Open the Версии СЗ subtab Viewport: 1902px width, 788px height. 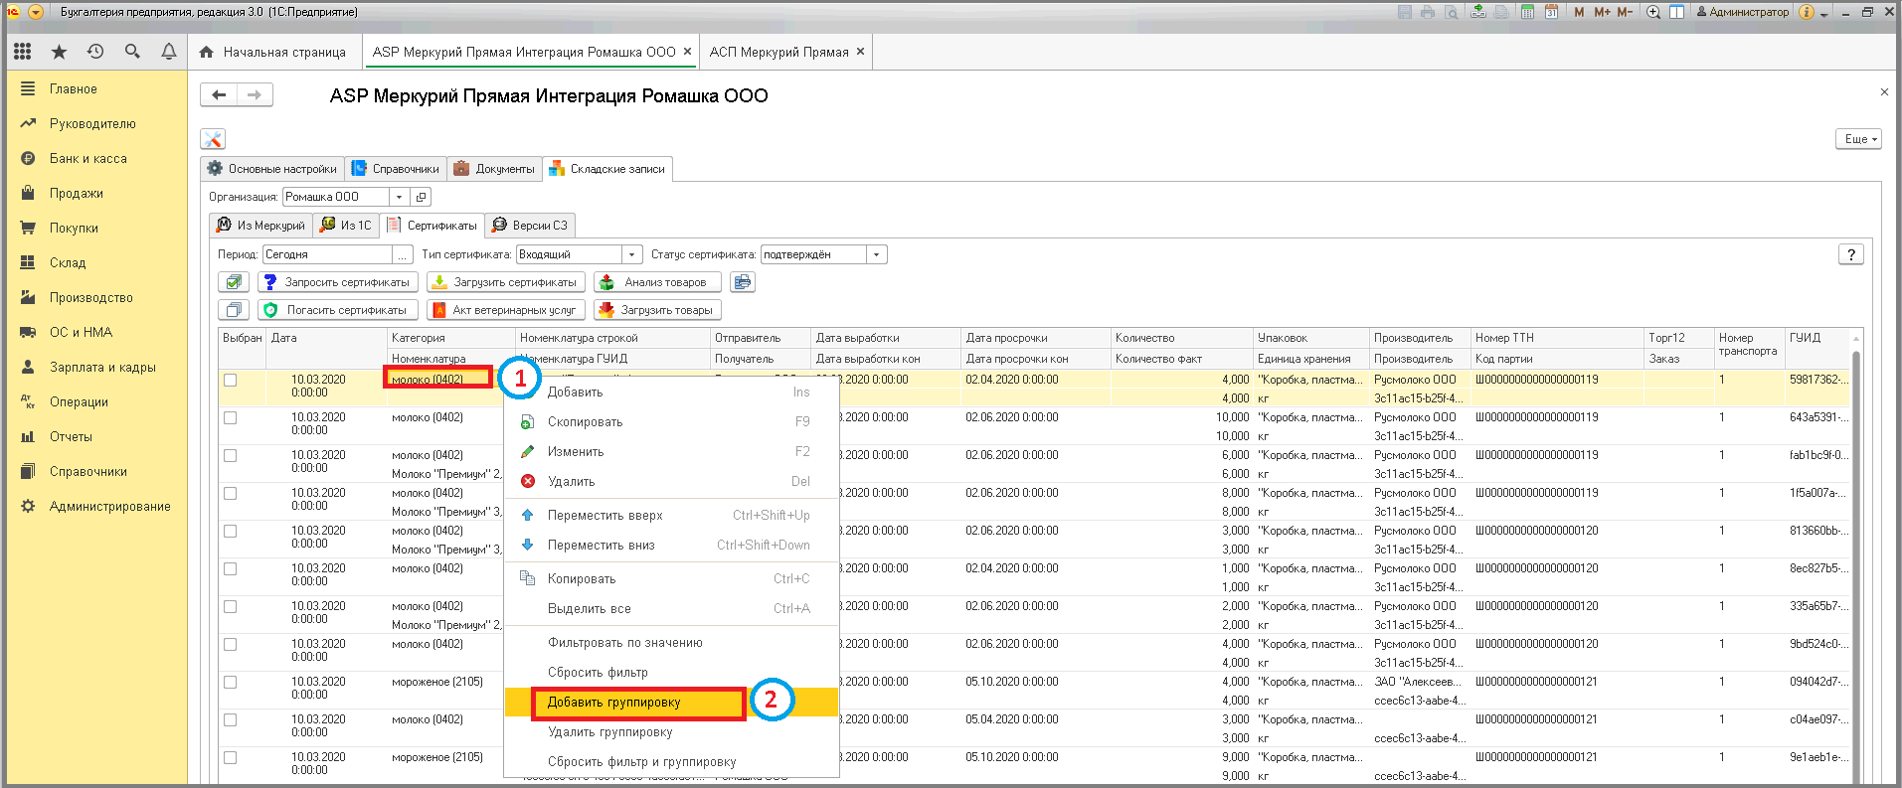pyautogui.click(x=530, y=226)
